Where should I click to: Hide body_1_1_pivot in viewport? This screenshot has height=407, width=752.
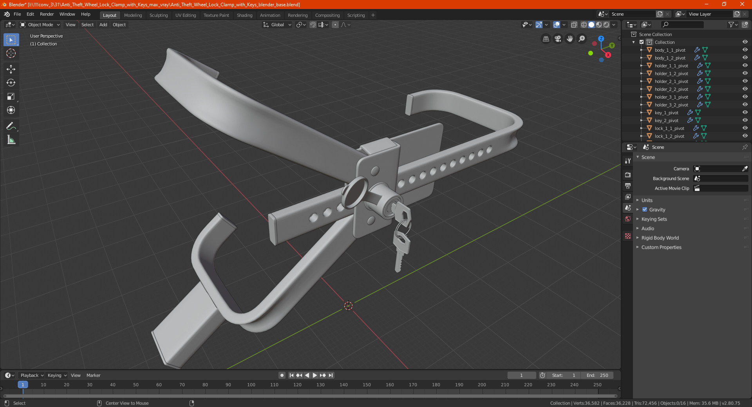pos(745,50)
